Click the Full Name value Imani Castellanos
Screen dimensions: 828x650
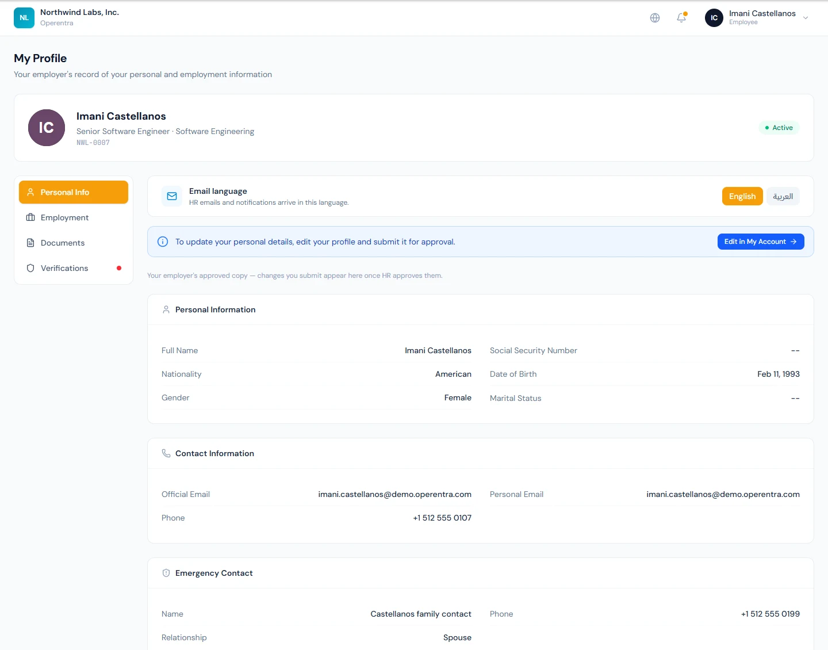pos(438,350)
